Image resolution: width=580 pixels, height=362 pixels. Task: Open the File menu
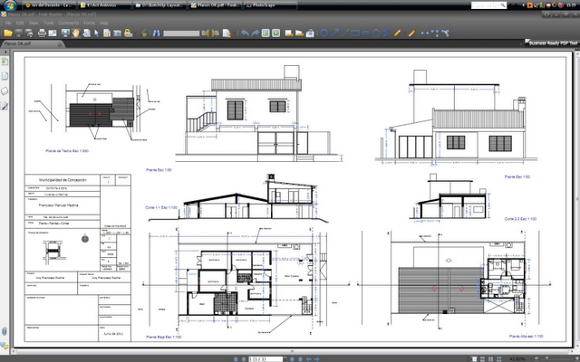click(8, 23)
